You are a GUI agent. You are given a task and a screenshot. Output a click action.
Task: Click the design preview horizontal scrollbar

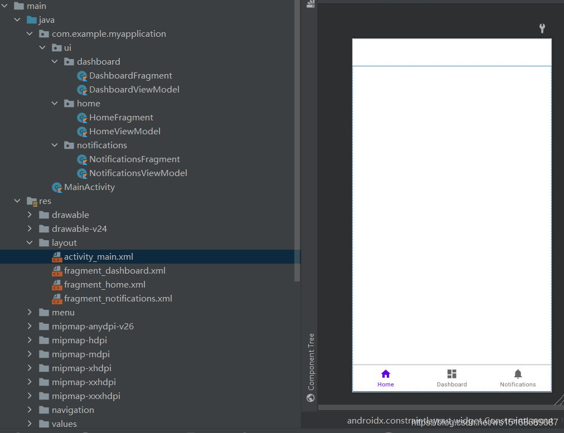click(x=440, y=408)
